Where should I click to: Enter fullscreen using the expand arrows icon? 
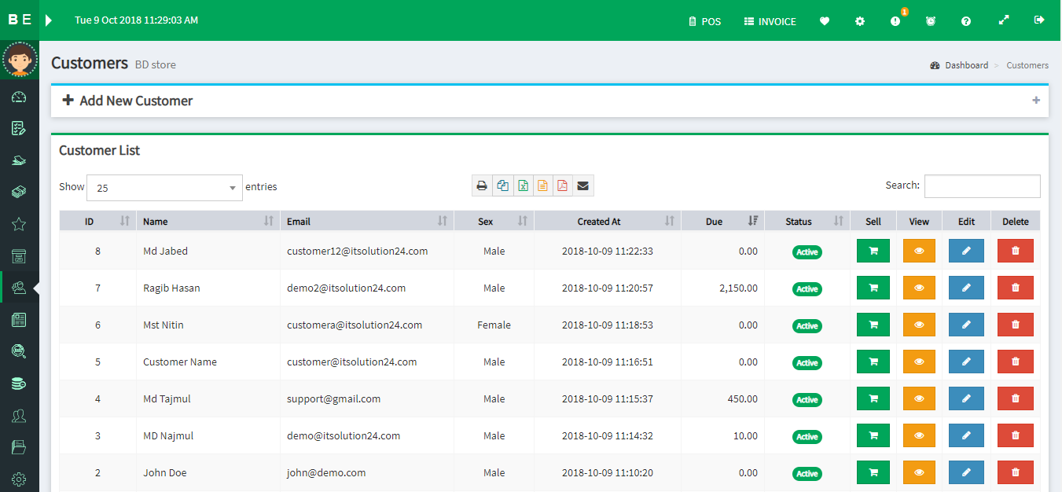click(1004, 20)
